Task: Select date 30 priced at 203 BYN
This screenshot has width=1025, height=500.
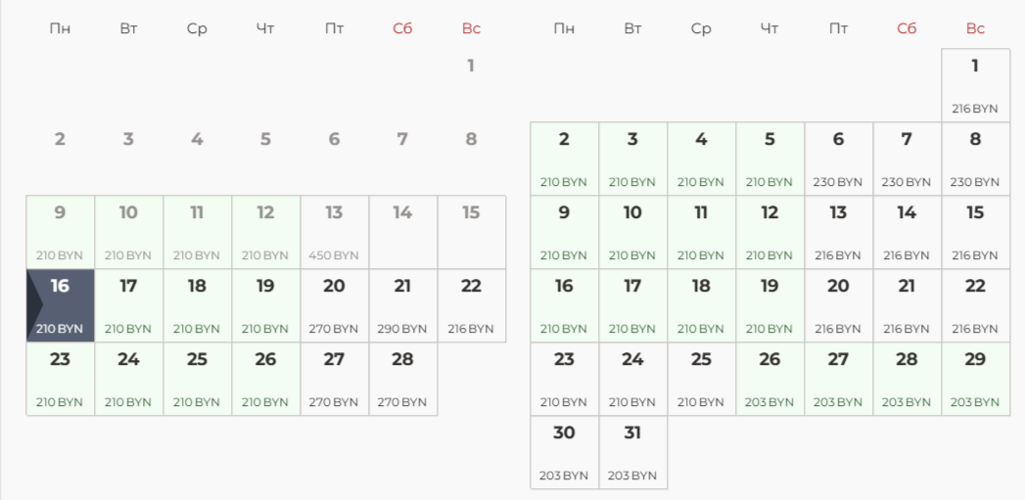Action: pyautogui.click(x=564, y=452)
